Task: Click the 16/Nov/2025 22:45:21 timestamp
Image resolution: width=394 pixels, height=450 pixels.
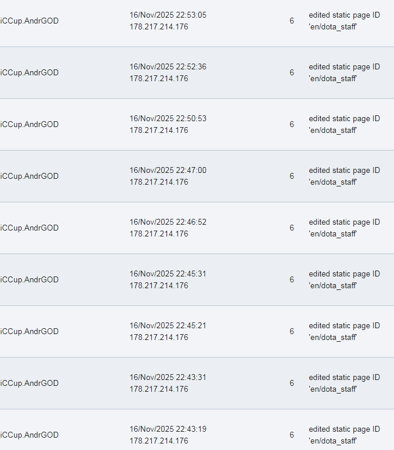Action: tap(168, 326)
